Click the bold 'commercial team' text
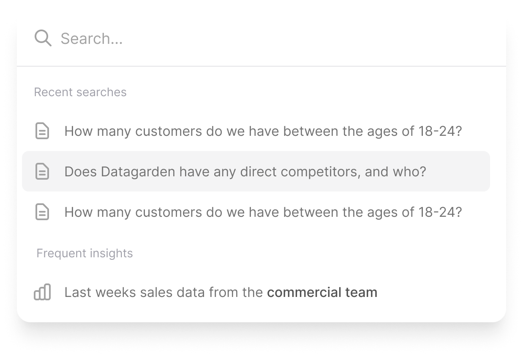The width and height of the screenshot is (523, 356). pos(322,292)
